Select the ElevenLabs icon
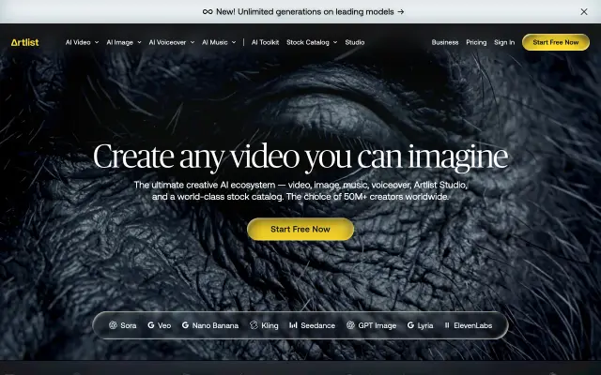Viewport: 601px width, 375px height. [447, 325]
